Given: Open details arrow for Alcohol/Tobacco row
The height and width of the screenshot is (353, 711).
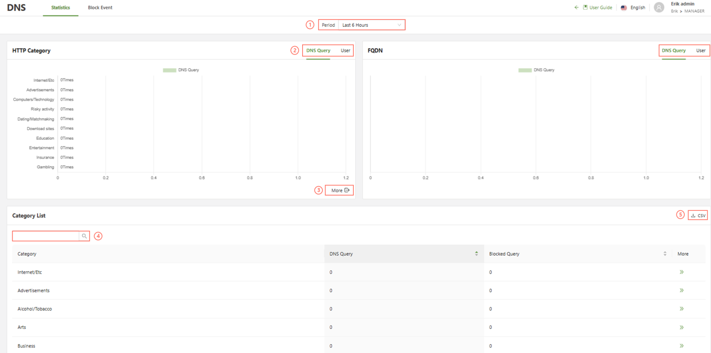Looking at the screenshot, I should (681, 309).
